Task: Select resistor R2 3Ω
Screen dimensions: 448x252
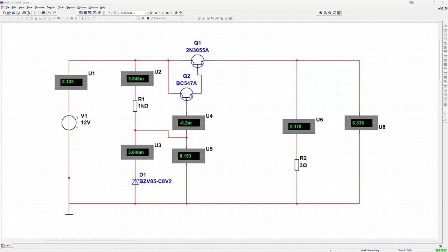Action: (x=297, y=165)
